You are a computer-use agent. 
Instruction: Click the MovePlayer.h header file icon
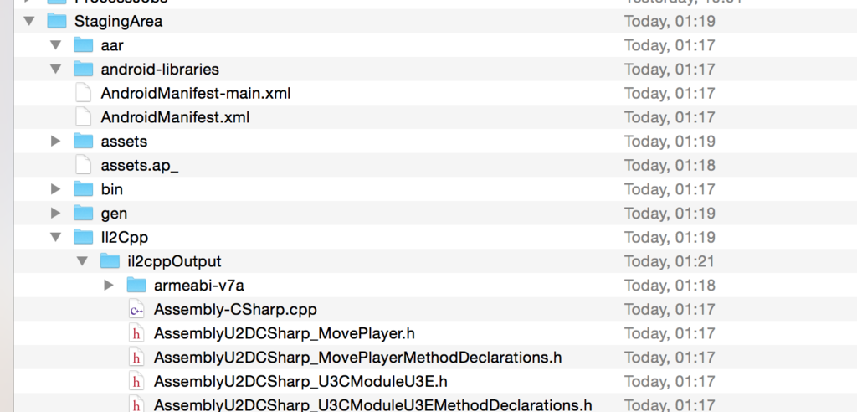136,334
